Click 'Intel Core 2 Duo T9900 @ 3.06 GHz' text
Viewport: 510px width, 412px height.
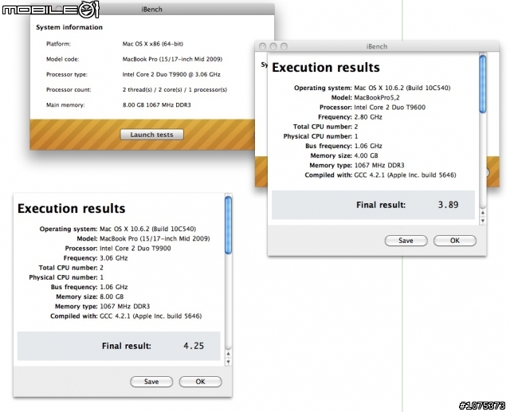coord(171,74)
